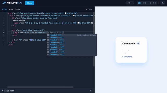Choose rounded-l-full autocomplete suggestion

[x=72, y=45]
